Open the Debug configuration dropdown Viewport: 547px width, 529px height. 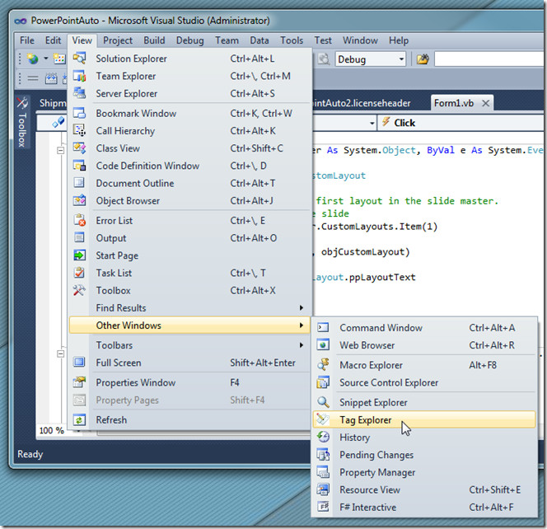click(x=401, y=59)
